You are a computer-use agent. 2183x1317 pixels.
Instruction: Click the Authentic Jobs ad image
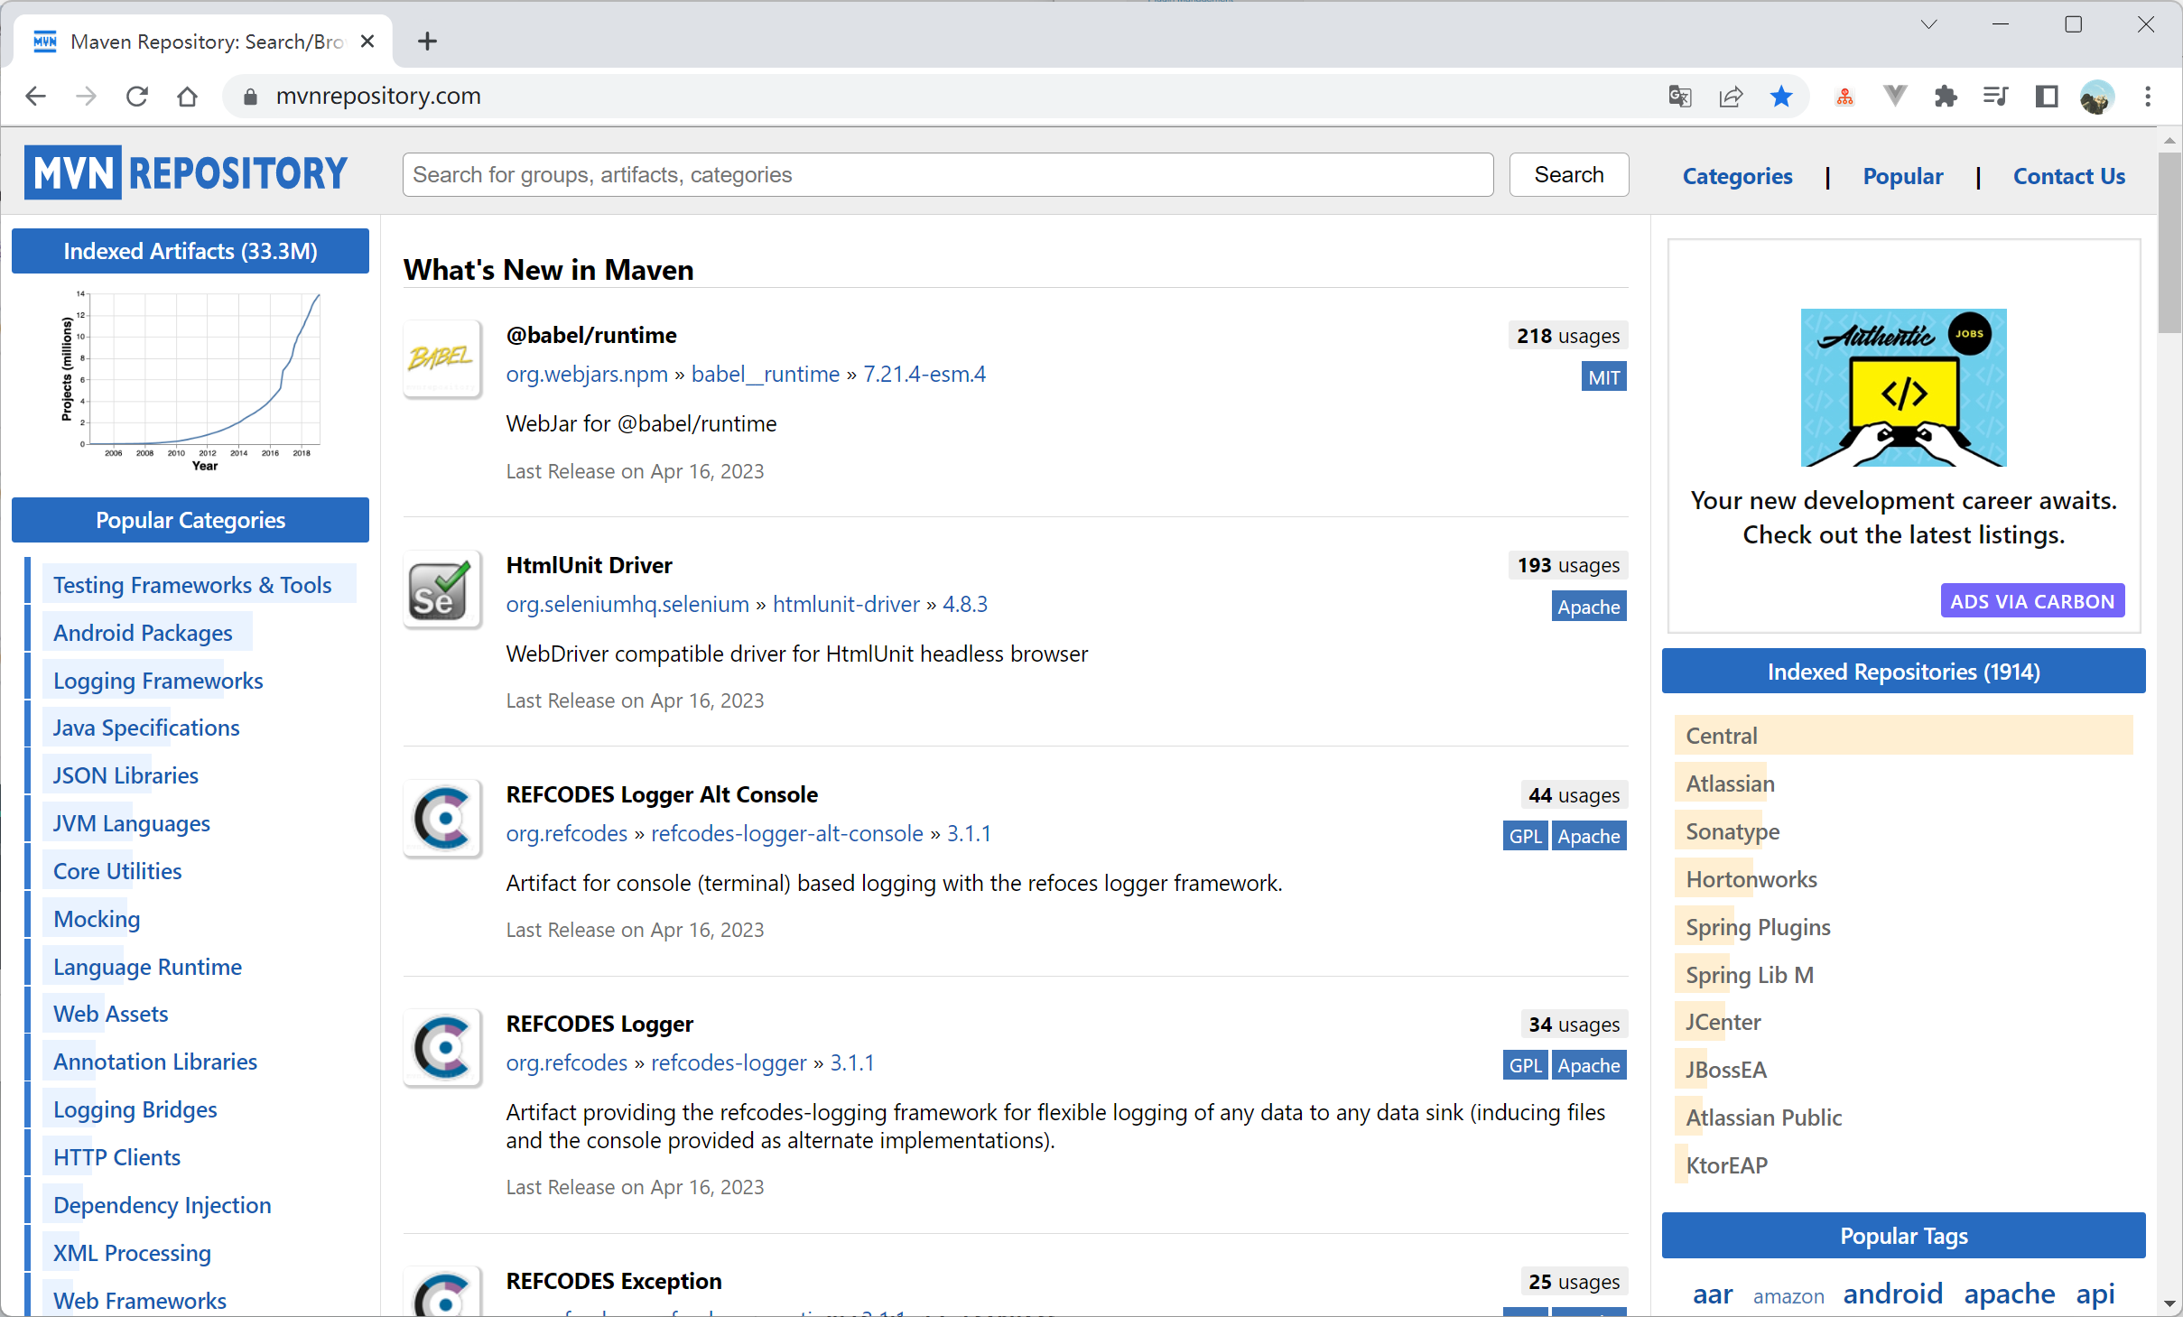coord(1903,387)
